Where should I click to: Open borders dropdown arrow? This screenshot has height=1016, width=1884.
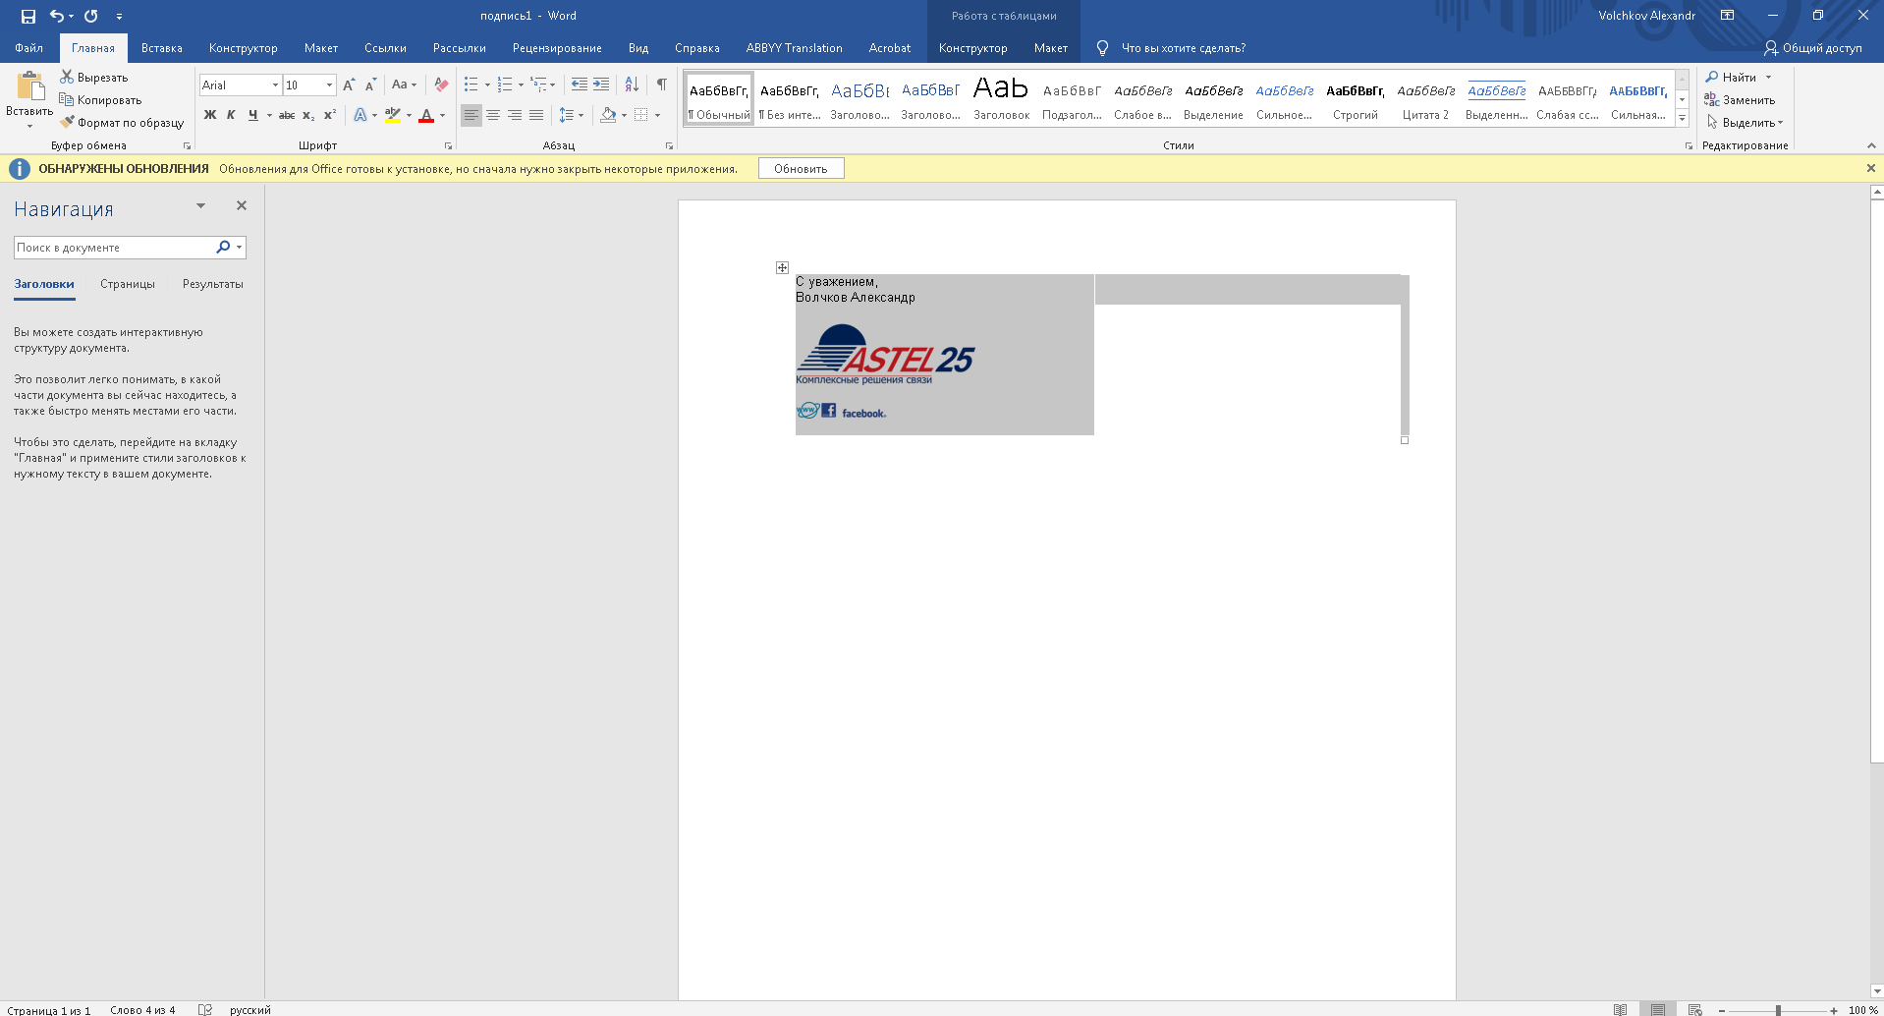click(x=657, y=116)
